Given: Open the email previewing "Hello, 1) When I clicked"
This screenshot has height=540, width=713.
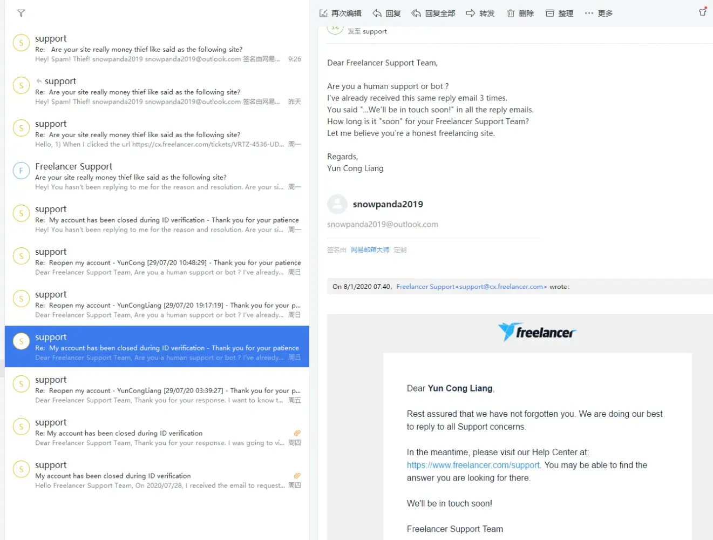Looking at the screenshot, I should [x=157, y=134].
